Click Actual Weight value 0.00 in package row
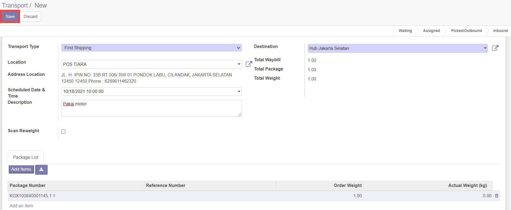Screen dimensions: 511x210 click(487, 196)
